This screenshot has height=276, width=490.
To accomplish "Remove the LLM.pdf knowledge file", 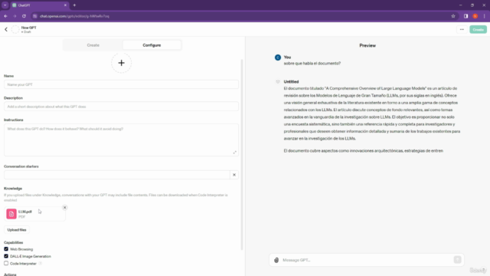I will coord(64,208).
